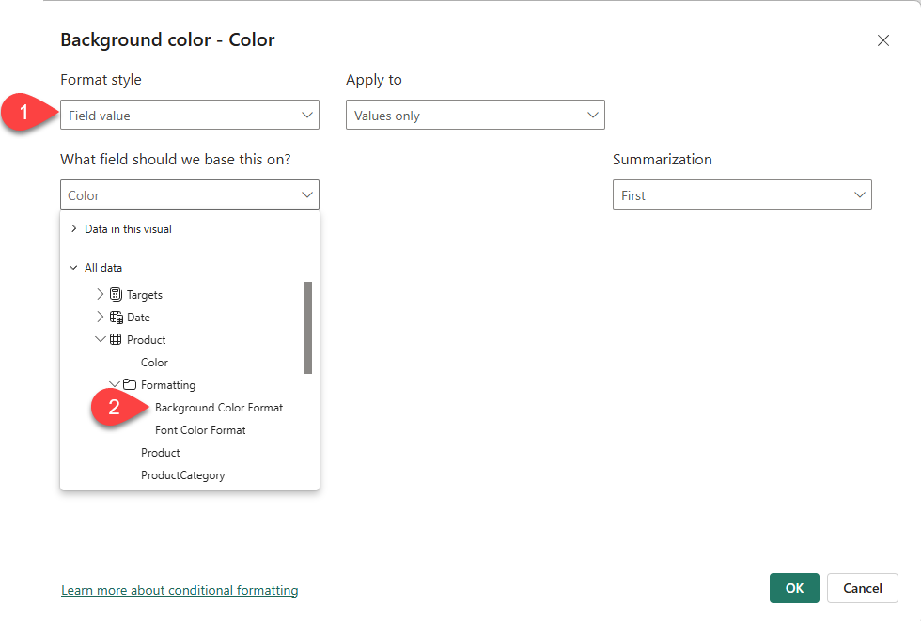This screenshot has width=921, height=621.
Task: Select the Background Color Format field
Action: (x=219, y=408)
